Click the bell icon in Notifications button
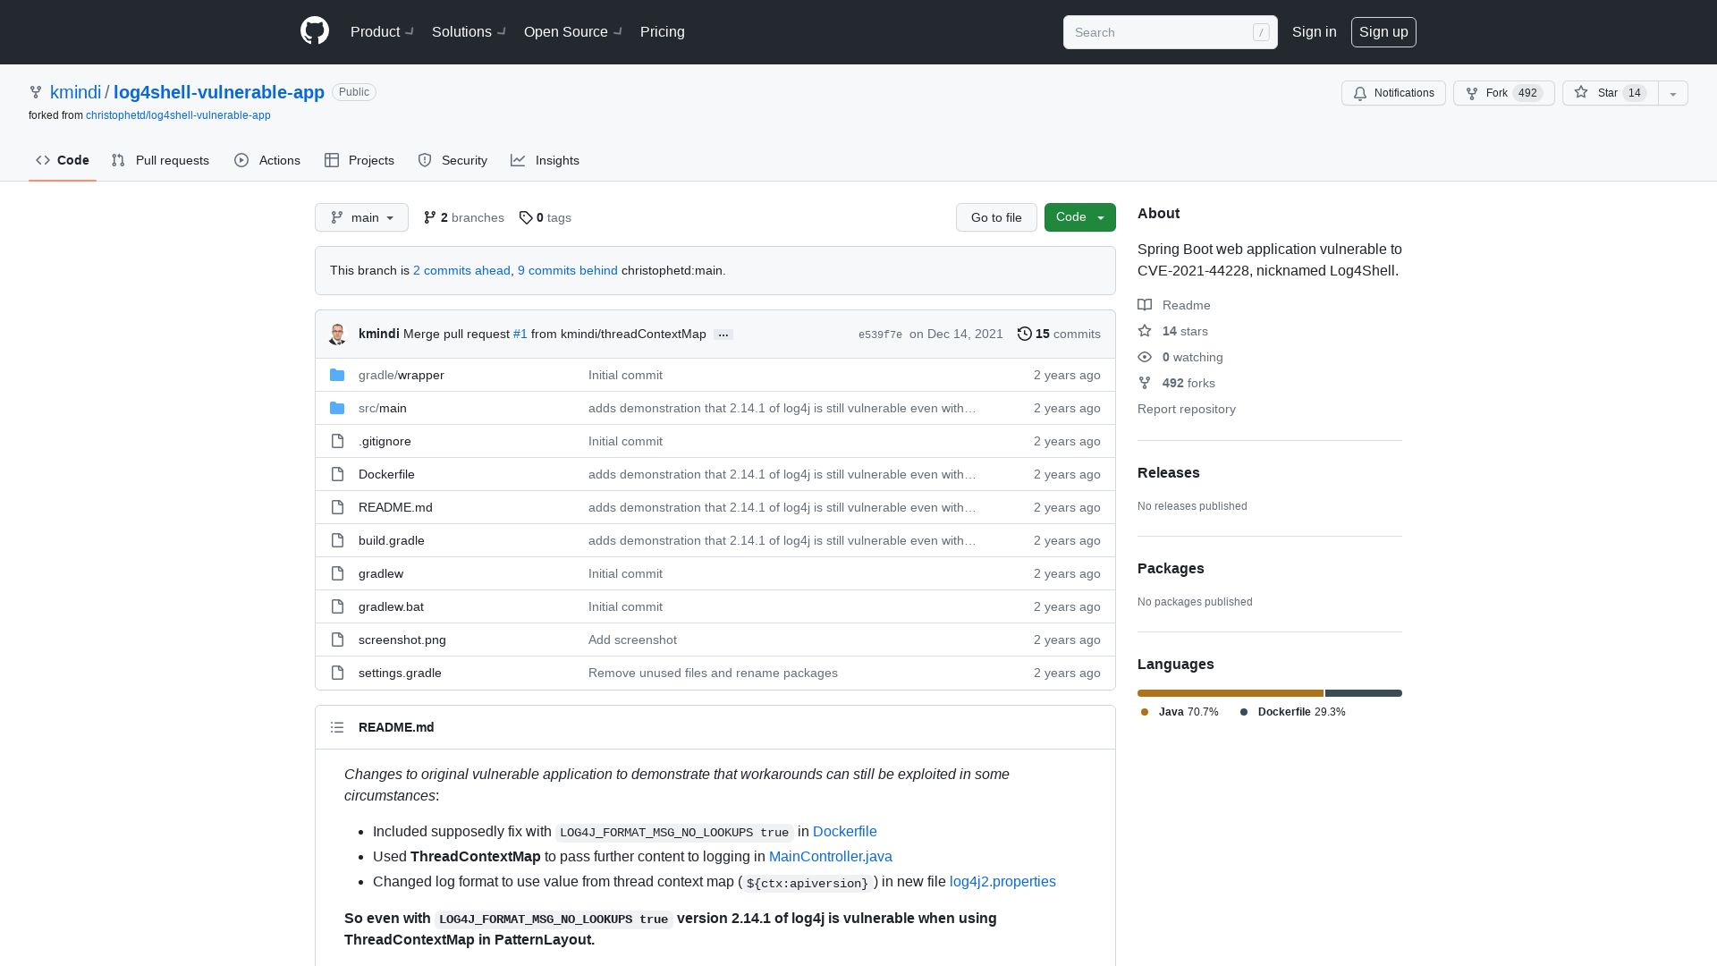The image size is (1717, 966). point(1360,93)
